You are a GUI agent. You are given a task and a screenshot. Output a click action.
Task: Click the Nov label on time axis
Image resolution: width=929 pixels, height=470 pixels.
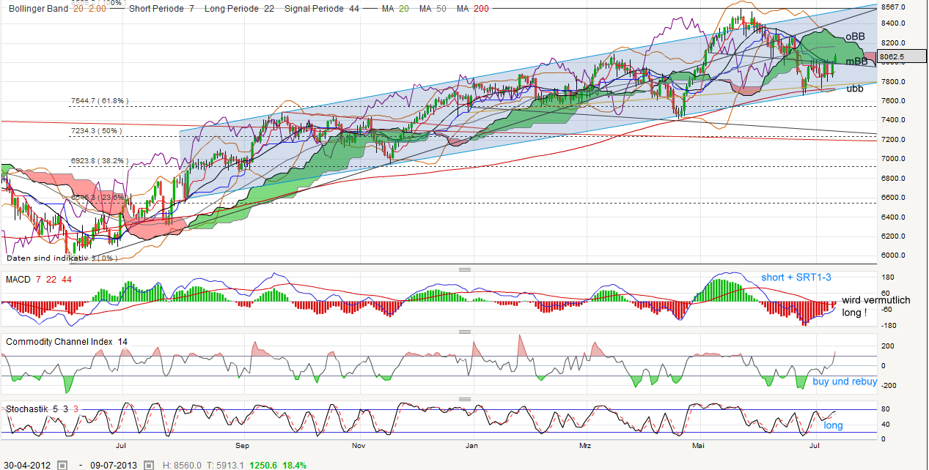click(359, 444)
